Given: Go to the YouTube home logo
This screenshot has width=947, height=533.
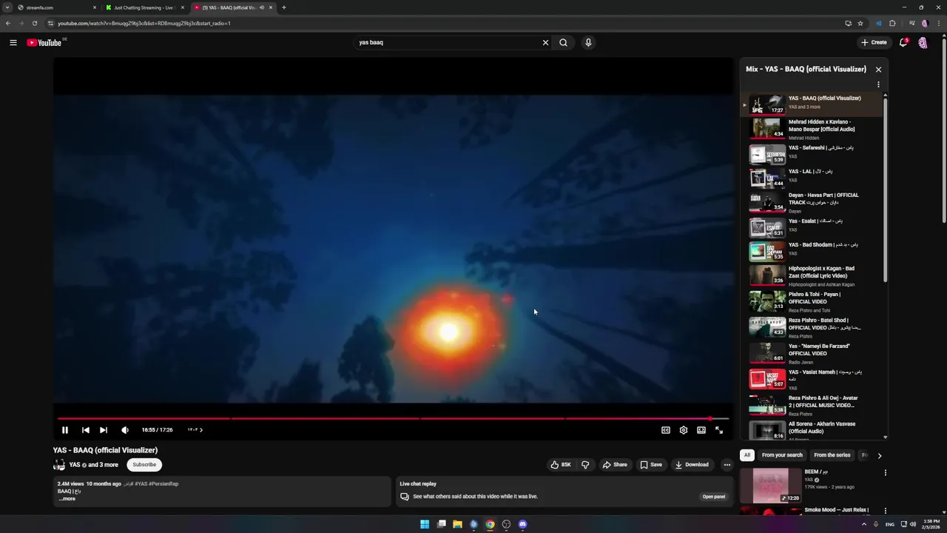Looking at the screenshot, I should click(x=44, y=42).
